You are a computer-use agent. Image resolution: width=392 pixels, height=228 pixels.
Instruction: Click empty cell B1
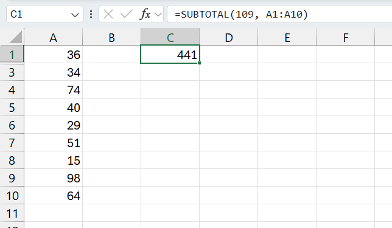click(112, 54)
